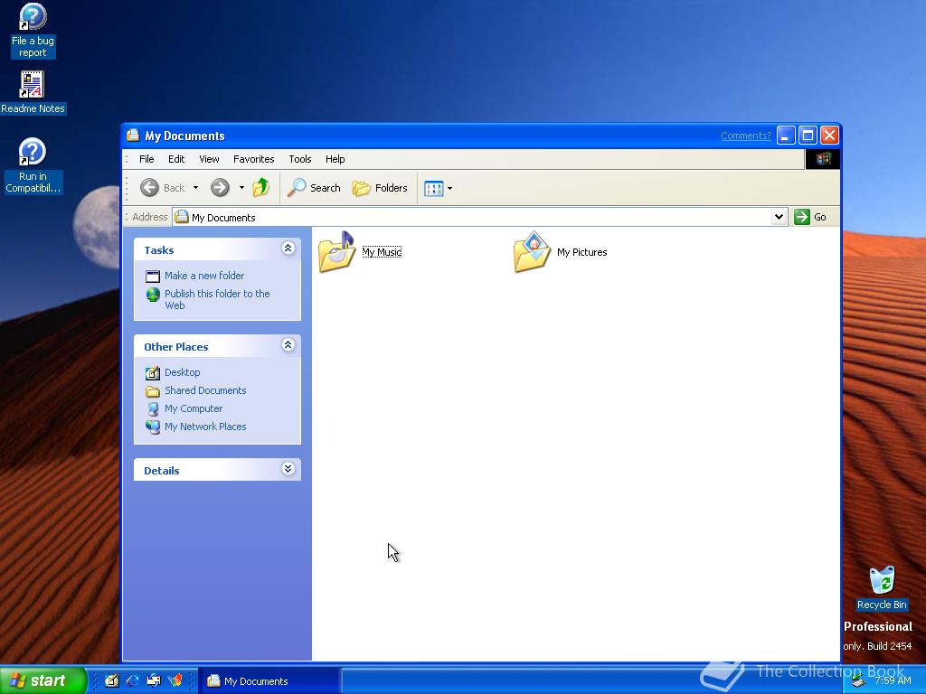926x694 pixels.
Task: Click the system tray hardware icon
Action: pos(858,681)
